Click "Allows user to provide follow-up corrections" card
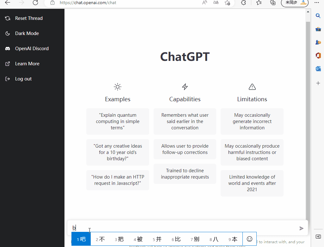This screenshot has height=247, width=324. click(x=185, y=149)
